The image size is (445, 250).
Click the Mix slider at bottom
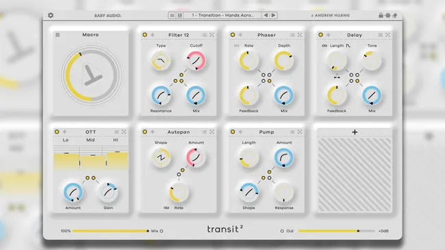[110, 231]
